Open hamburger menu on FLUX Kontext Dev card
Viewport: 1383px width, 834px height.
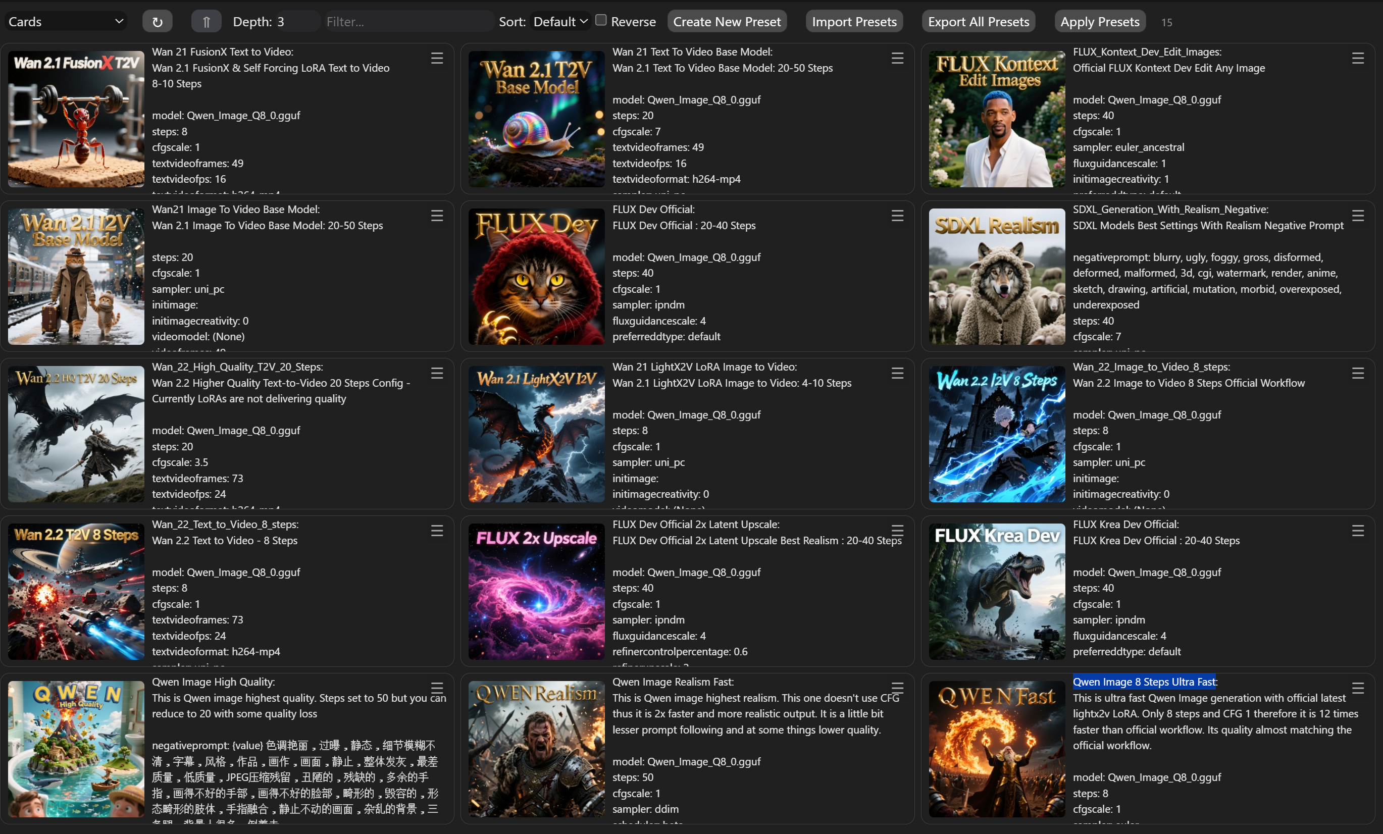tap(1357, 59)
